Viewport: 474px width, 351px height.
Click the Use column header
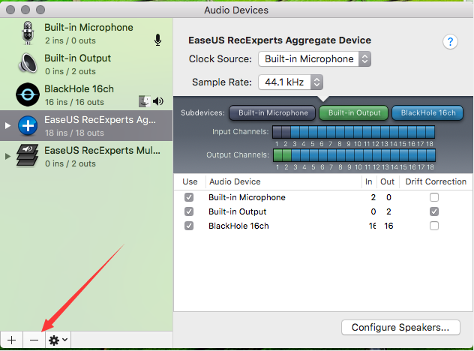coord(190,181)
